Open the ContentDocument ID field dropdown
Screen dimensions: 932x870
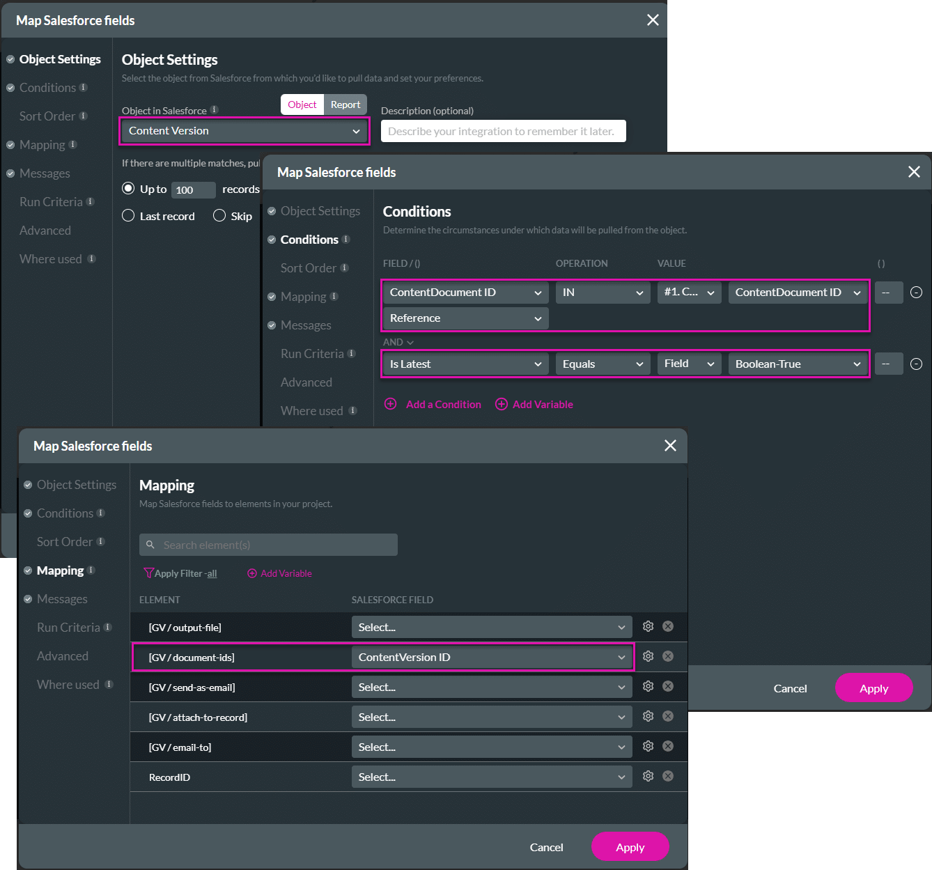[465, 293]
